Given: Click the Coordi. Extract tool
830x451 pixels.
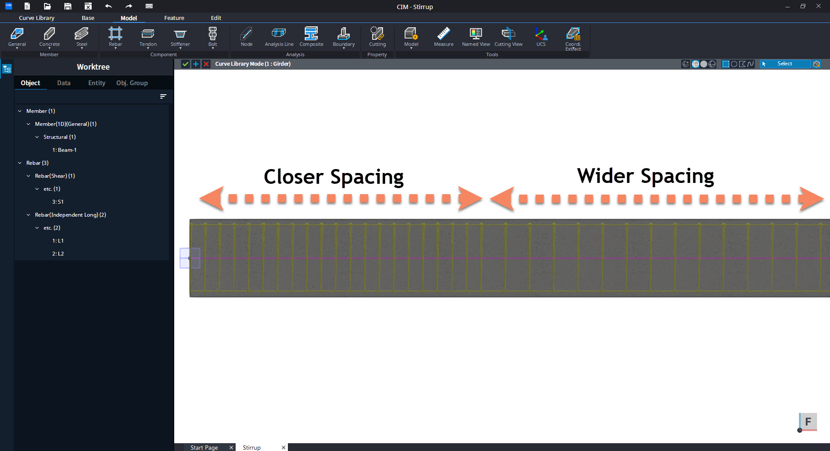Looking at the screenshot, I should click(573, 39).
